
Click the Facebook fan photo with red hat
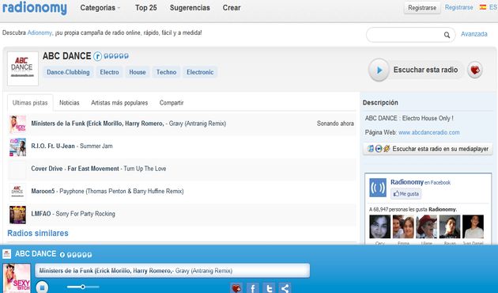(x=427, y=226)
